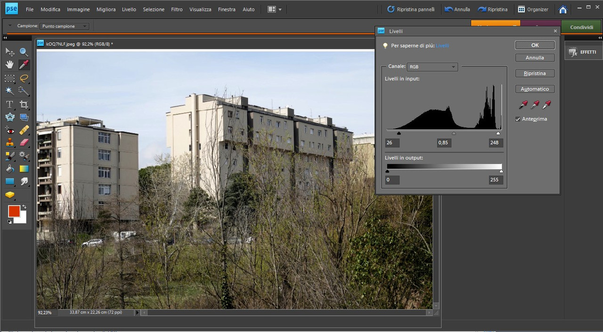This screenshot has width=603, height=332.
Task: Select the Eyedropper tool in toolbox
Action: (24, 65)
